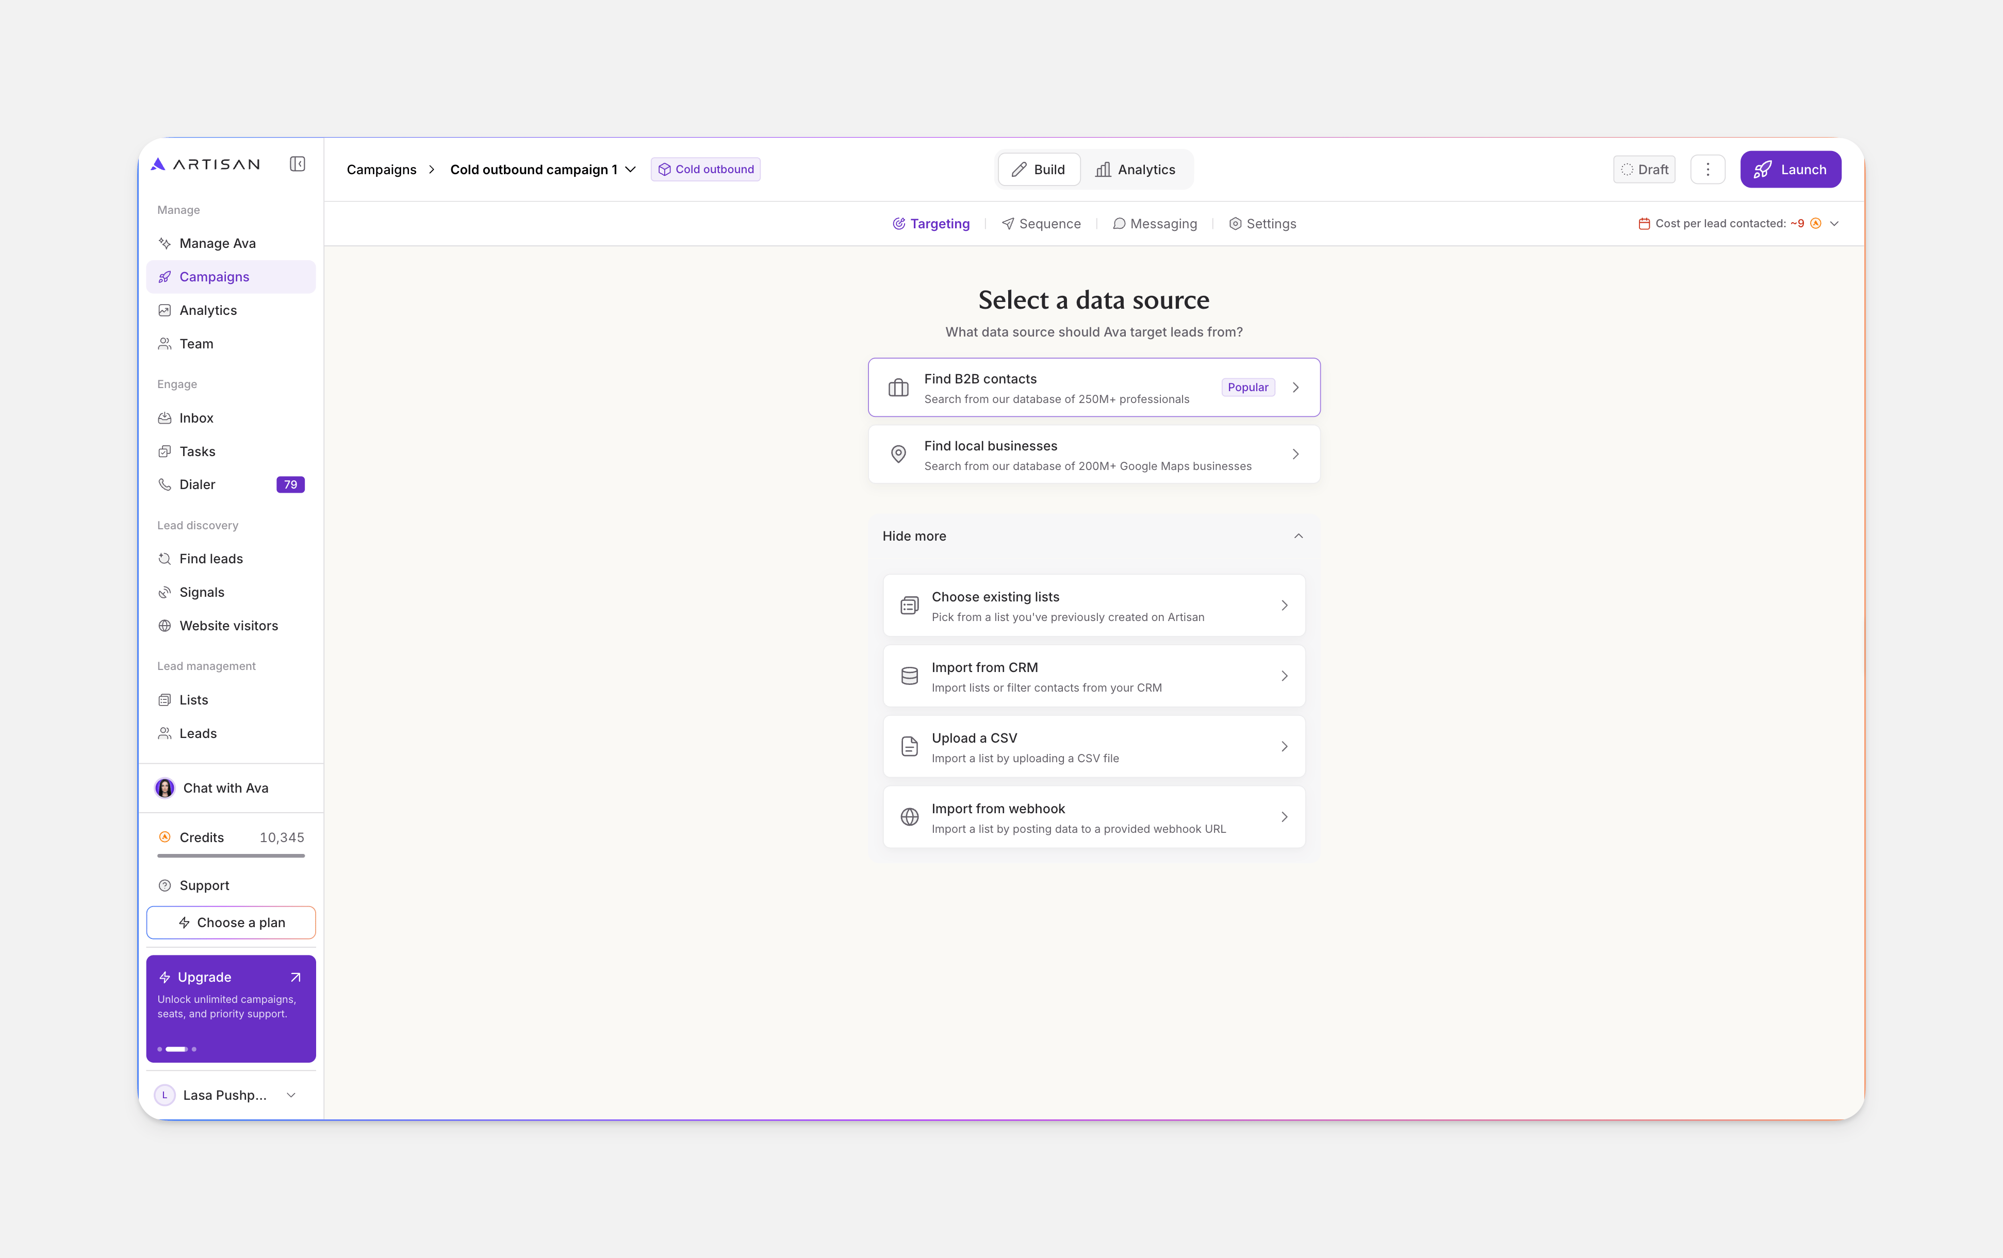Collapse the Hide more section
The height and width of the screenshot is (1258, 2003).
(x=1094, y=536)
